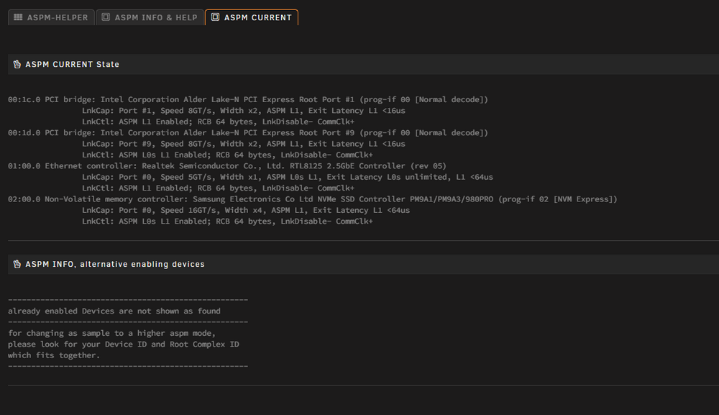Click the 'please look for your Device ID' text
This screenshot has height=415, width=719.
click(x=124, y=344)
